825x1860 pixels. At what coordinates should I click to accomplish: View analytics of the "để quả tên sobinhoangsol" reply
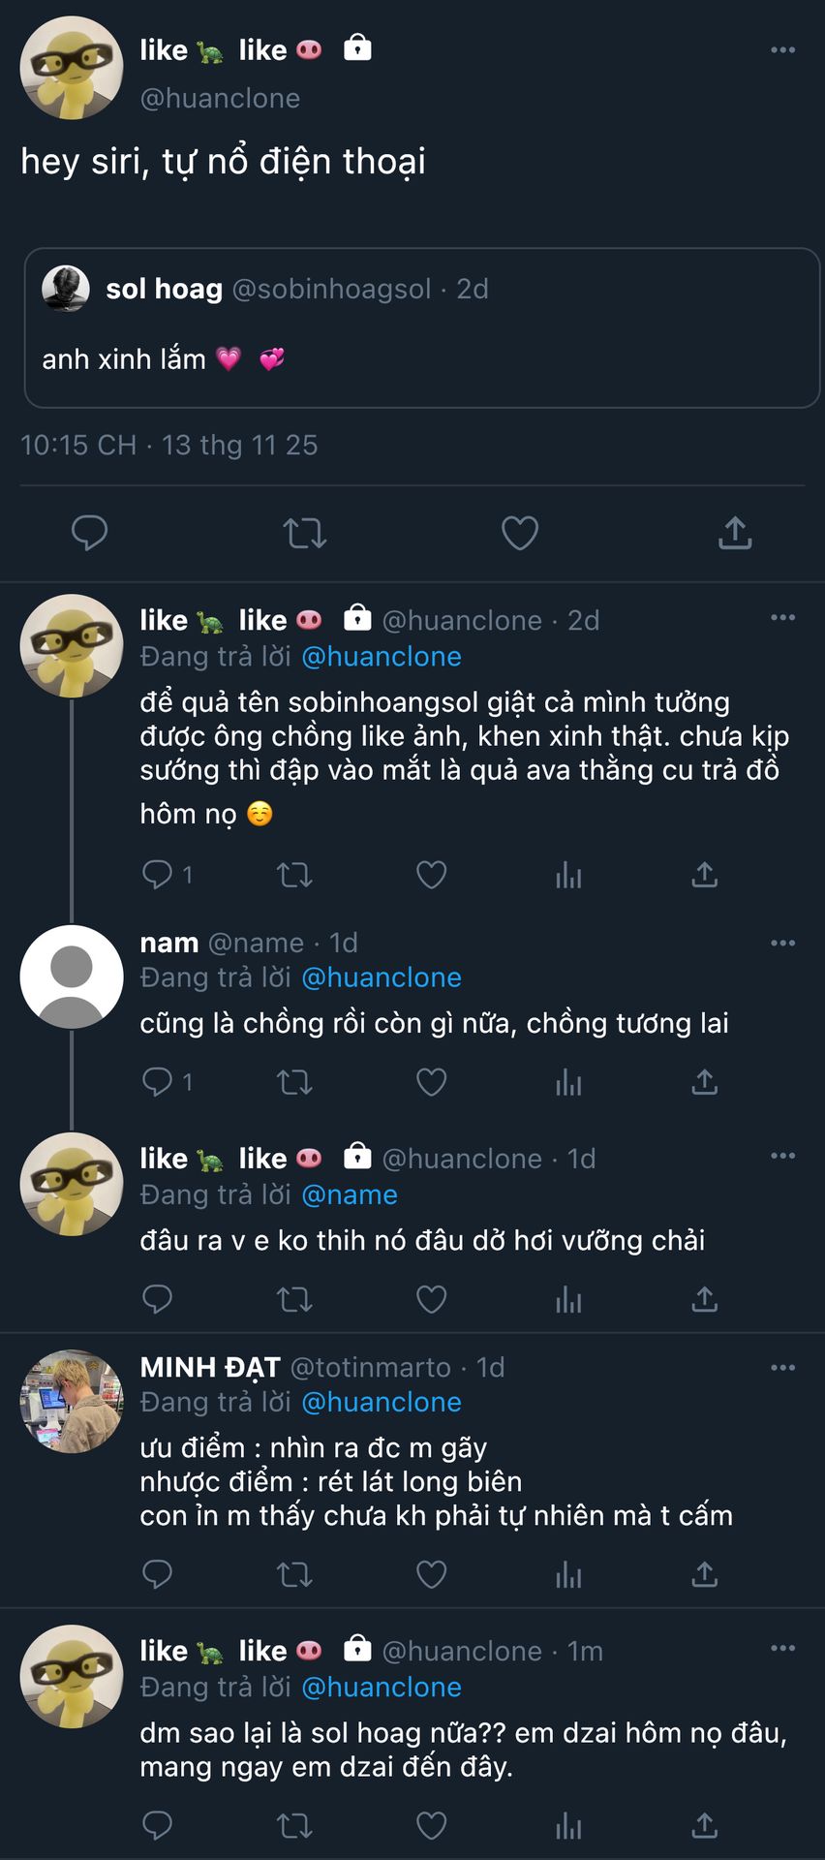[x=568, y=876]
